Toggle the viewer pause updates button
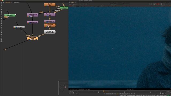Screen dimensions: 171x96 coord(162,4)
